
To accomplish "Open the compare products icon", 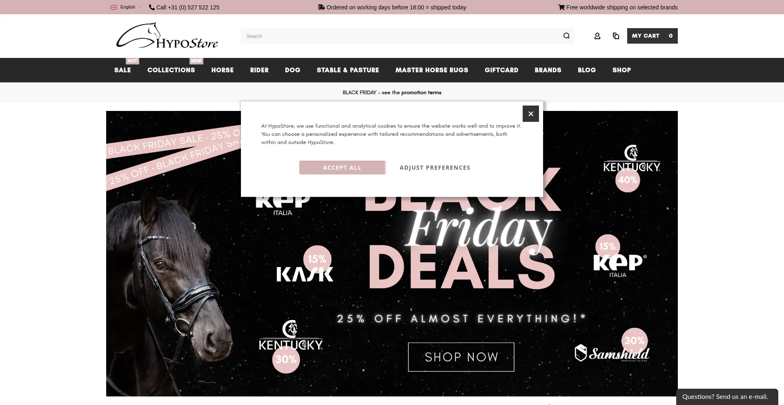I will tap(616, 36).
